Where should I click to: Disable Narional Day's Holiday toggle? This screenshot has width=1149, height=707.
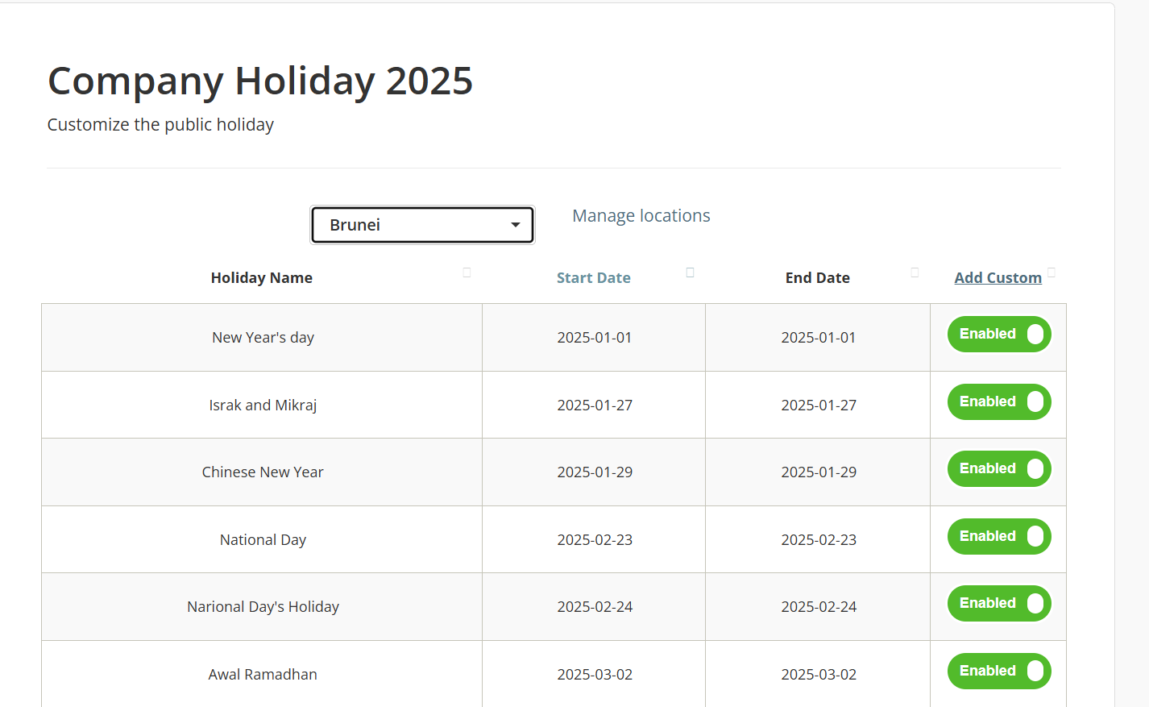[999, 604]
